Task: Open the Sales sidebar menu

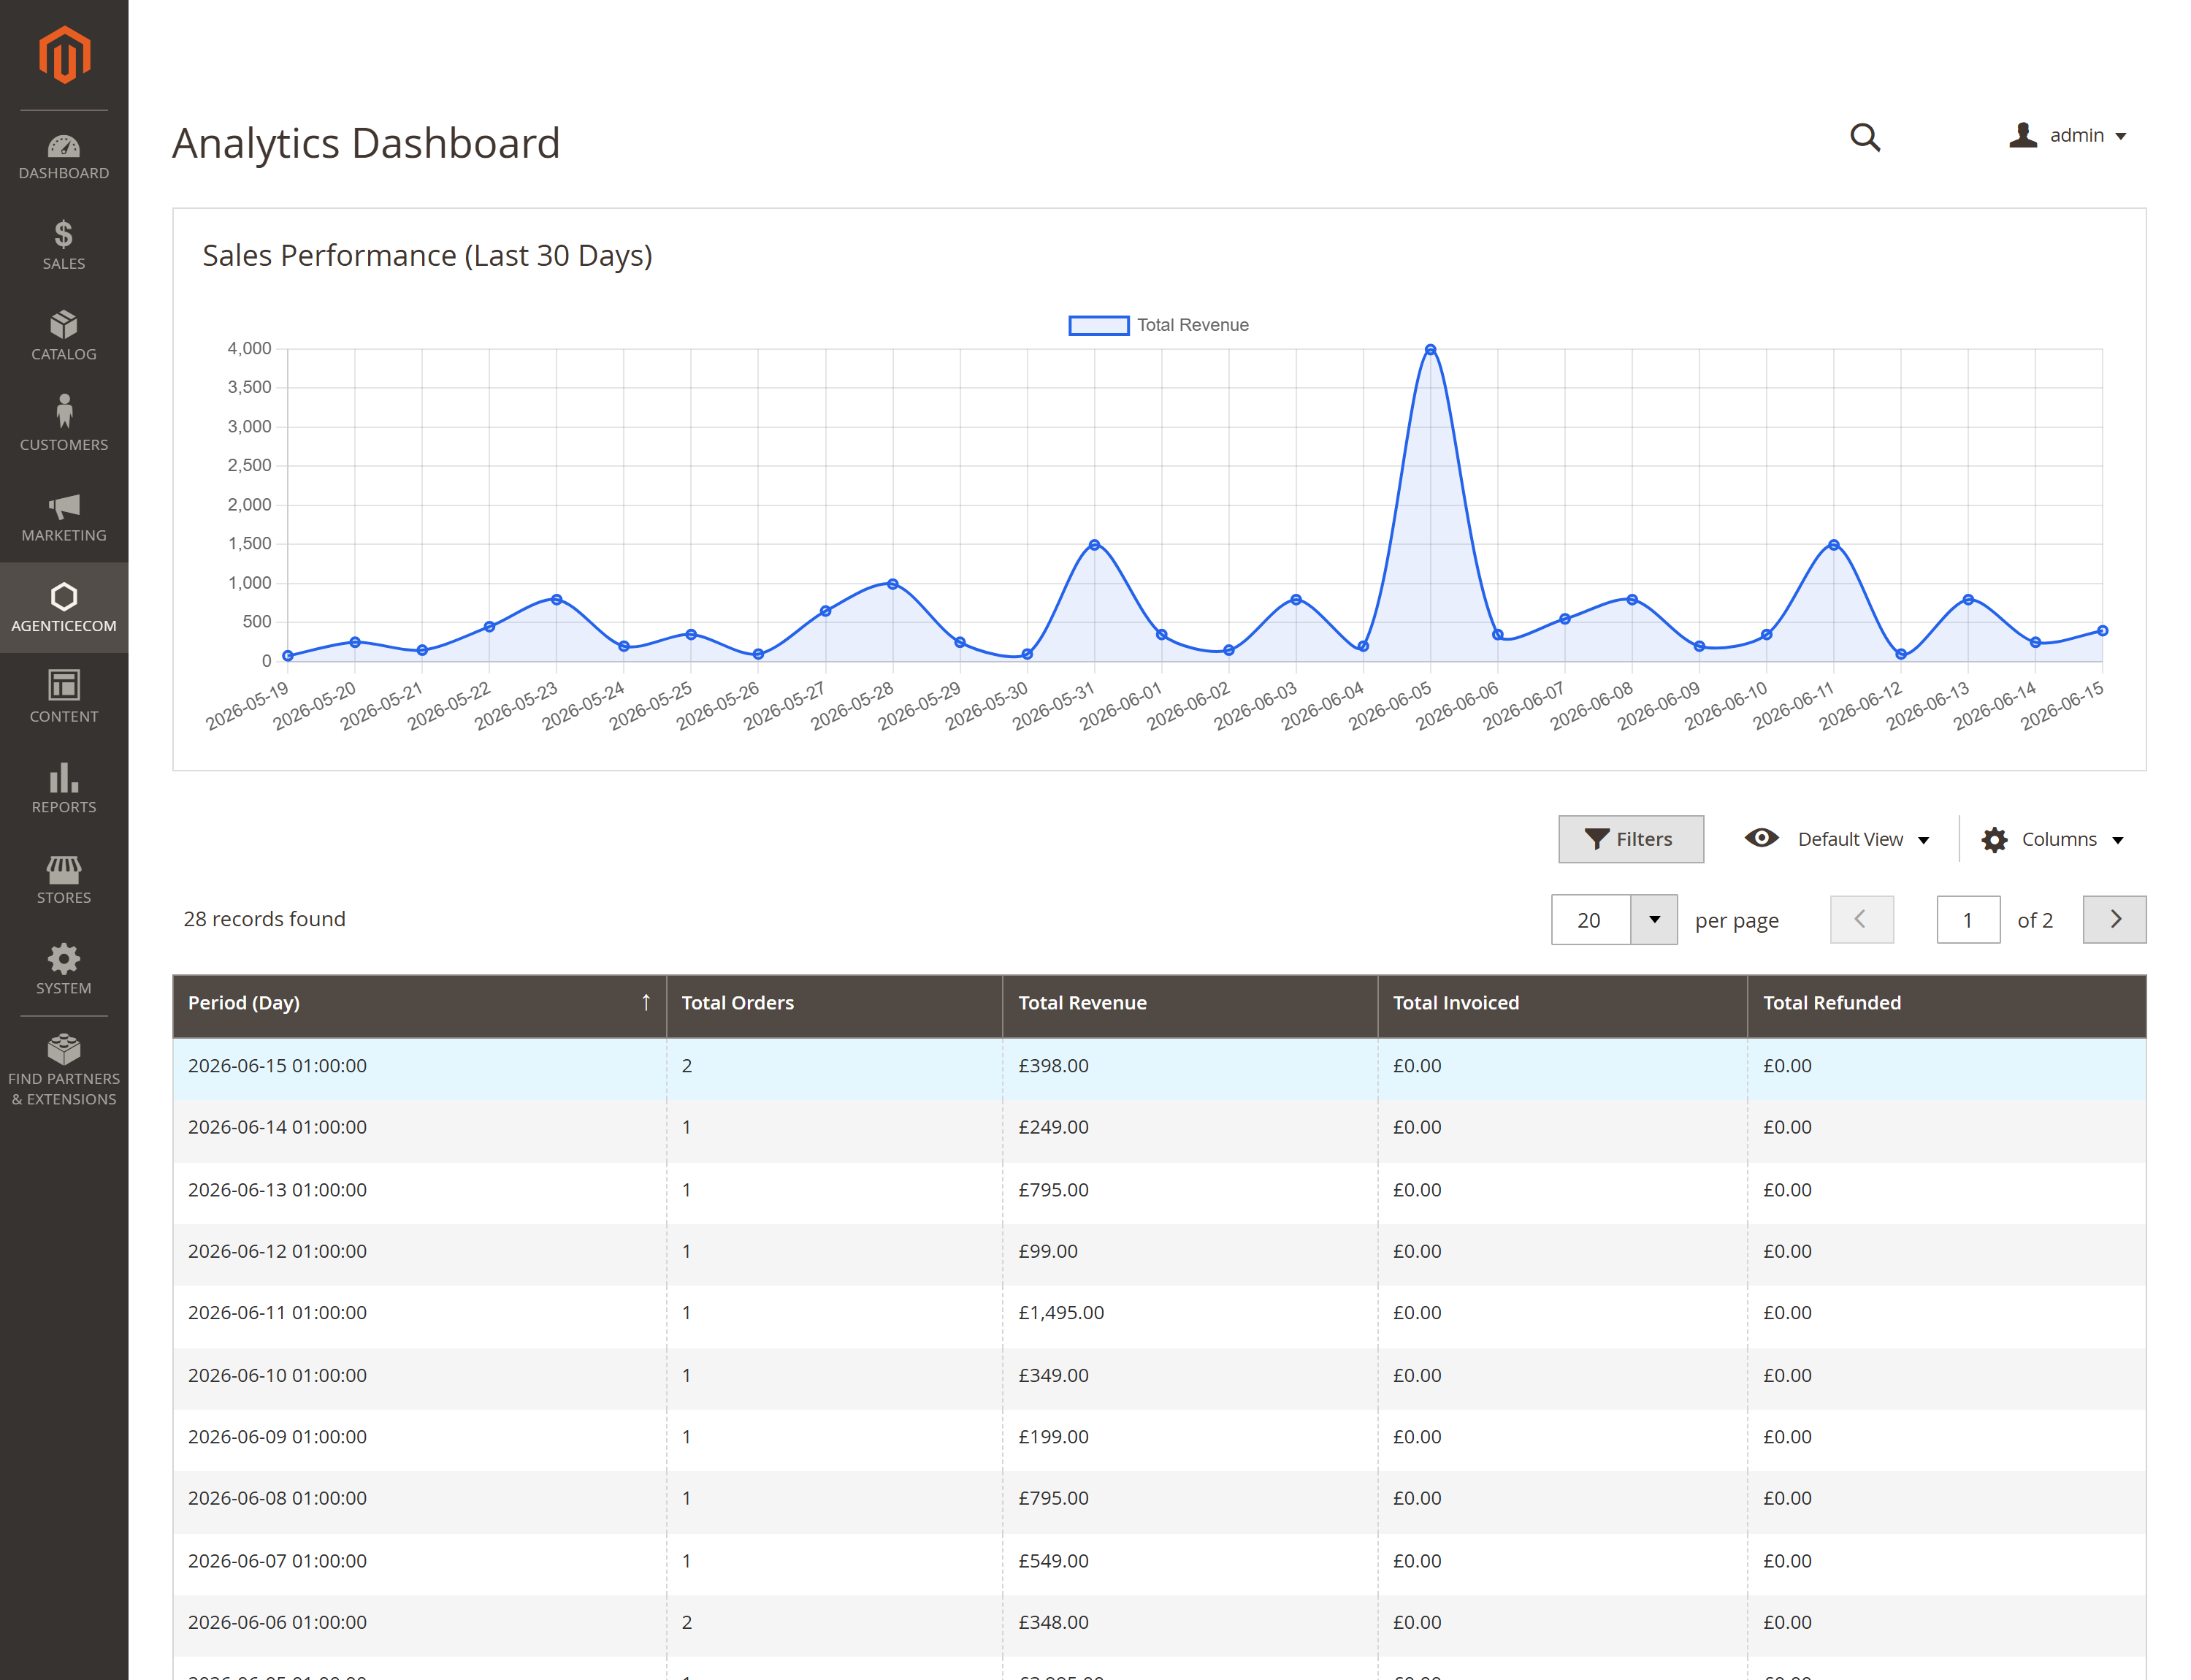Action: [x=64, y=245]
